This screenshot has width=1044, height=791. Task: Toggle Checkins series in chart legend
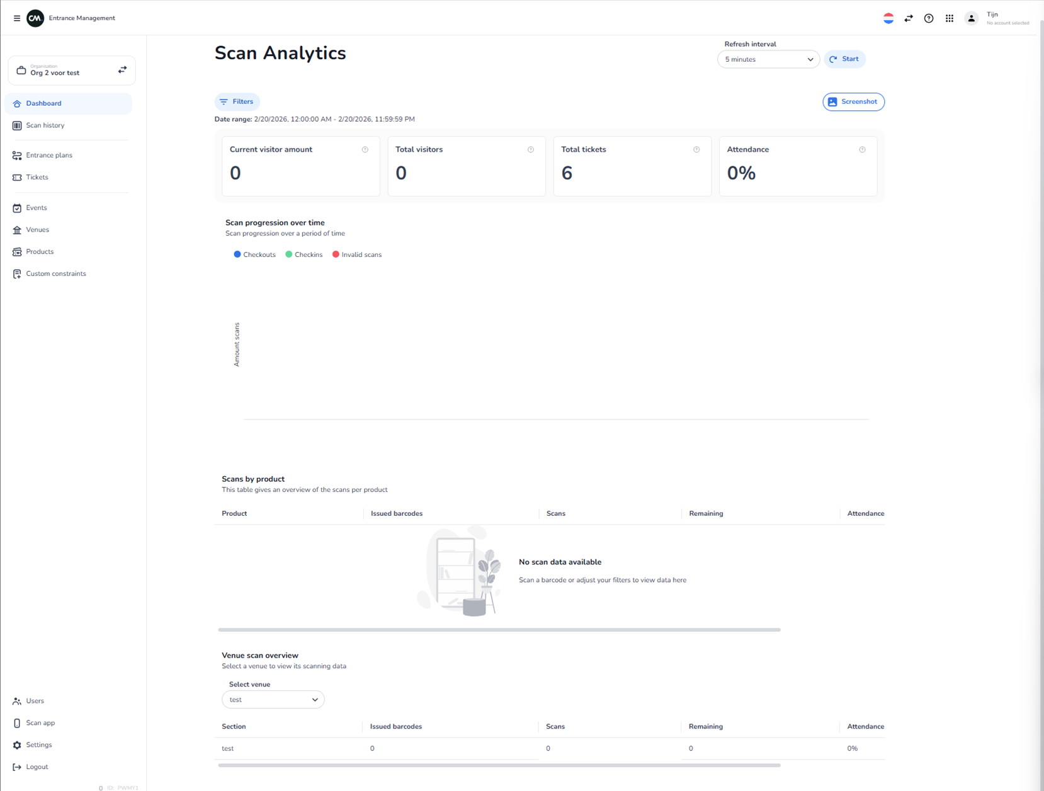tap(304, 254)
